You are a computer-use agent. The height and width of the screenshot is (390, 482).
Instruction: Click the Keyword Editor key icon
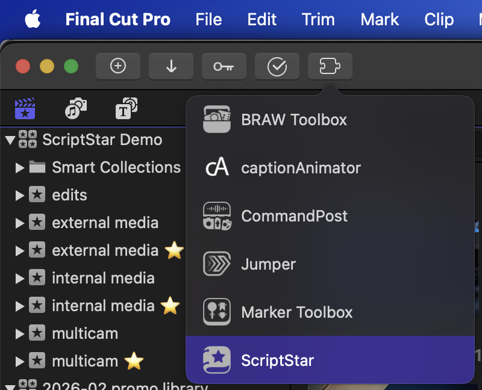point(224,66)
